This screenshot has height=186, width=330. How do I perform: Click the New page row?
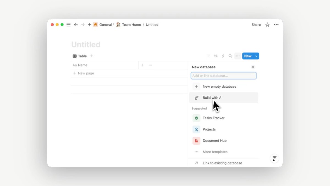[x=129, y=73]
